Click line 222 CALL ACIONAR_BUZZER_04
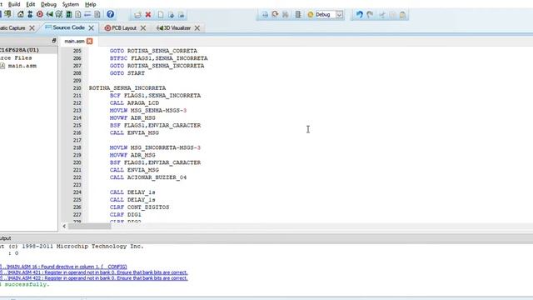The height and width of the screenshot is (300, 533). pyautogui.click(x=148, y=177)
